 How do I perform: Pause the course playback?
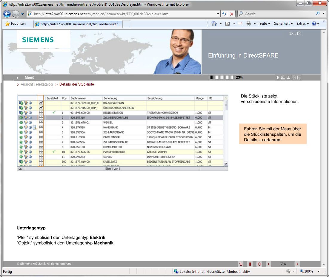point(250,264)
